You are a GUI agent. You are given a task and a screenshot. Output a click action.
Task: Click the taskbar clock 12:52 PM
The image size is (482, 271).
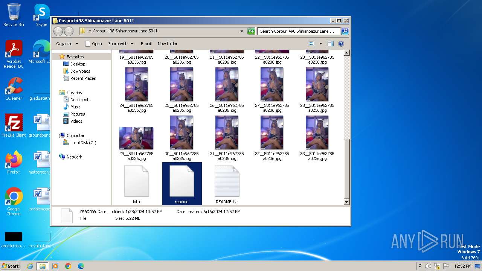point(463,266)
